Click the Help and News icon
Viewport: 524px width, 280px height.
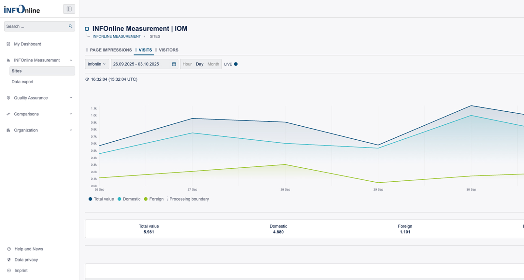[9, 249]
